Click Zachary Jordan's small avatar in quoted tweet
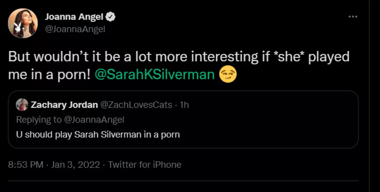The height and width of the screenshot is (192, 380). pyautogui.click(x=22, y=105)
